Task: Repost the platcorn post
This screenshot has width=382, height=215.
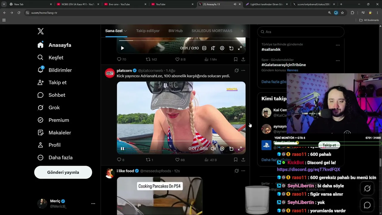Action: click(x=149, y=160)
